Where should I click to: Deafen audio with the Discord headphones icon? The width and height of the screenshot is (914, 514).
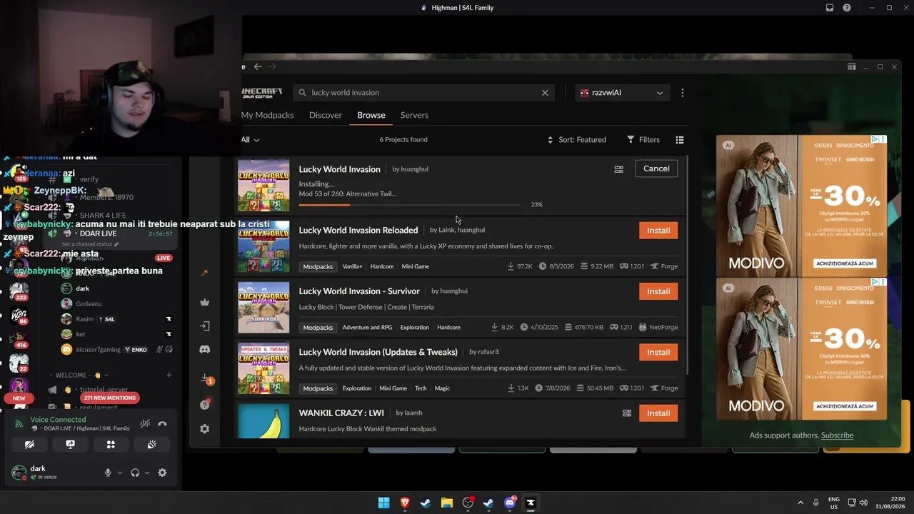coord(135,473)
